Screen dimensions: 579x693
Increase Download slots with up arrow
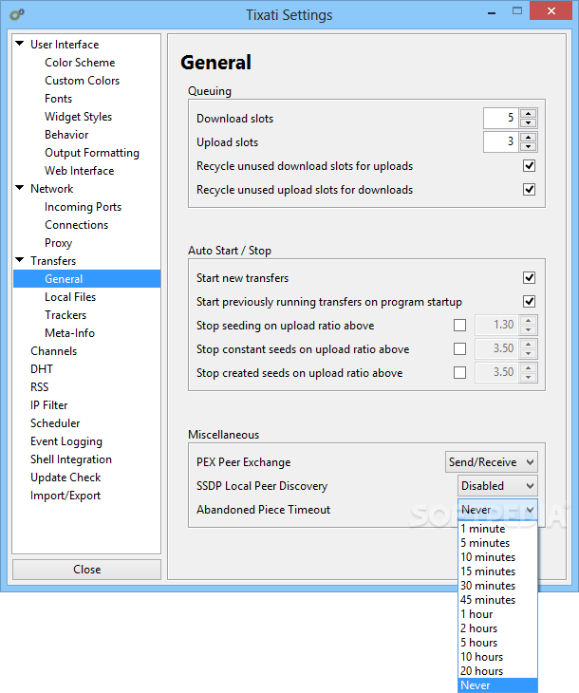point(528,113)
